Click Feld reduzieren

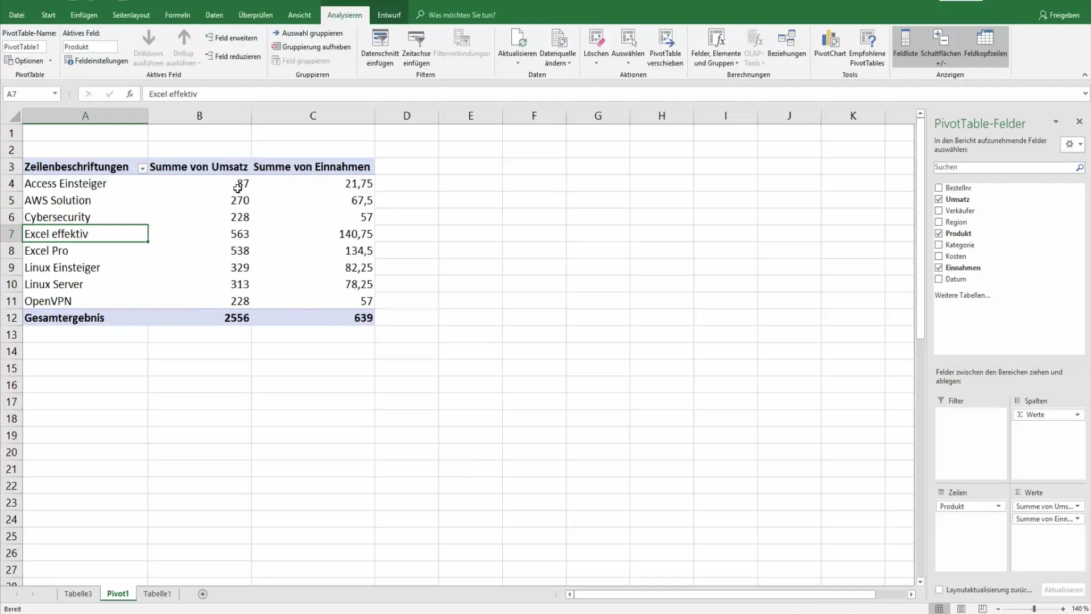pos(233,56)
